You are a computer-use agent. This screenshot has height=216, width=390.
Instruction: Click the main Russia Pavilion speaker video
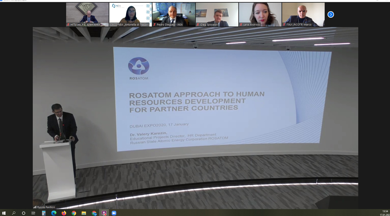pos(195,118)
